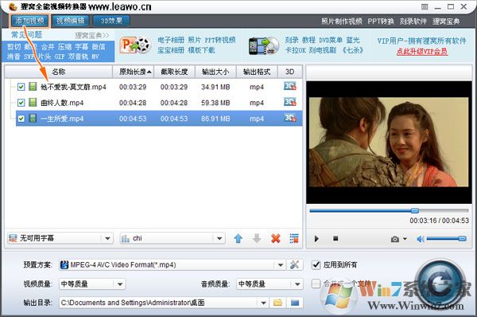Open preset settings wrench icon

click(294, 264)
